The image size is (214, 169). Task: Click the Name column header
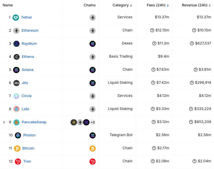tap(8, 5)
